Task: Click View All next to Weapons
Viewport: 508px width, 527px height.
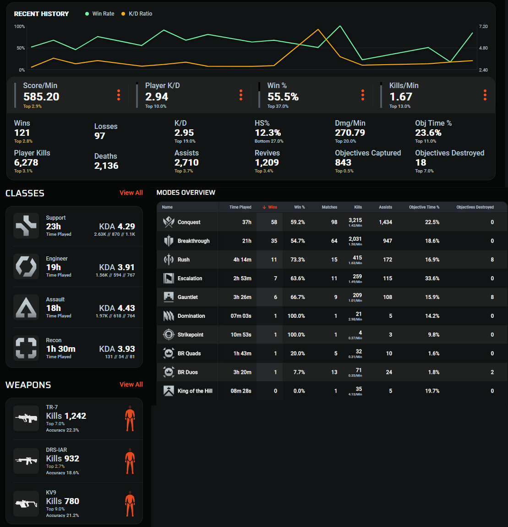Action: (x=131, y=384)
